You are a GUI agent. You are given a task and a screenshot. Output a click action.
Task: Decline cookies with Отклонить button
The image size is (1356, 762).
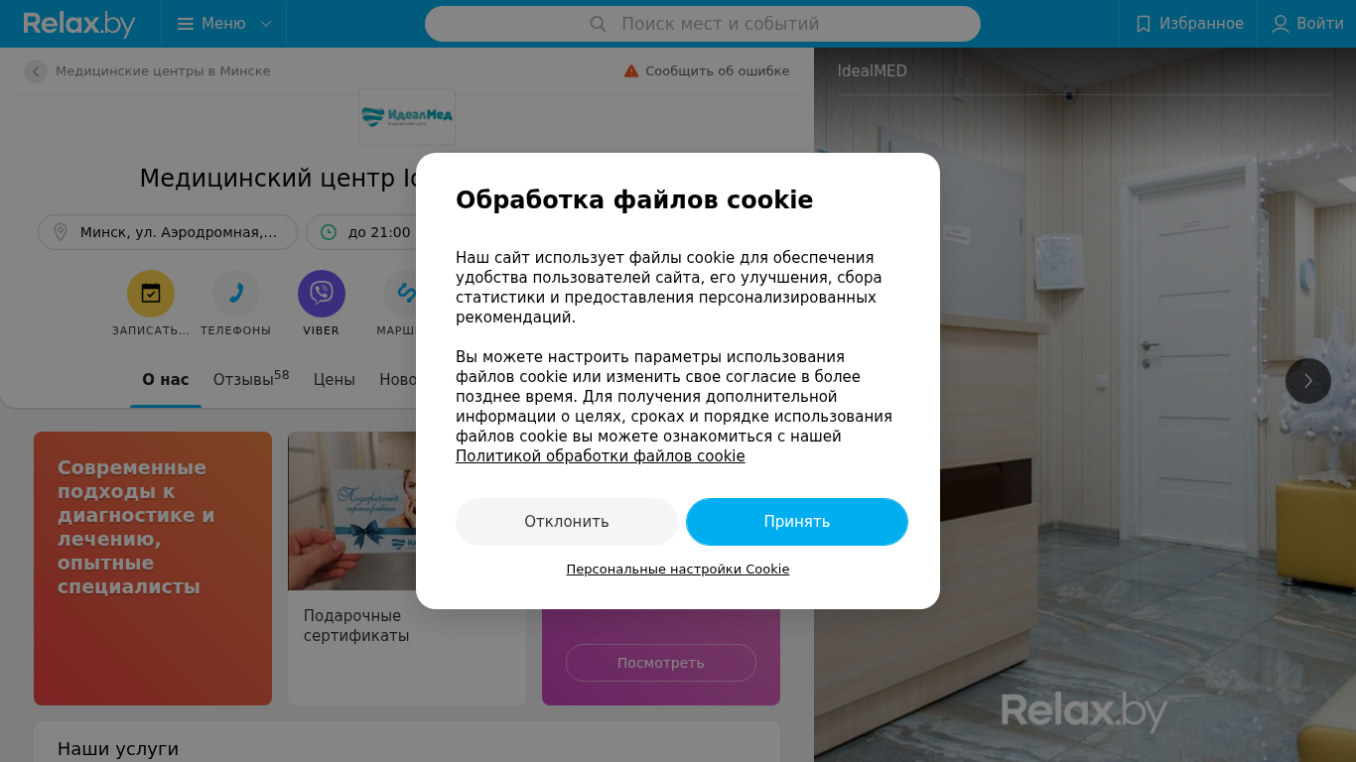(x=567, y=522)
